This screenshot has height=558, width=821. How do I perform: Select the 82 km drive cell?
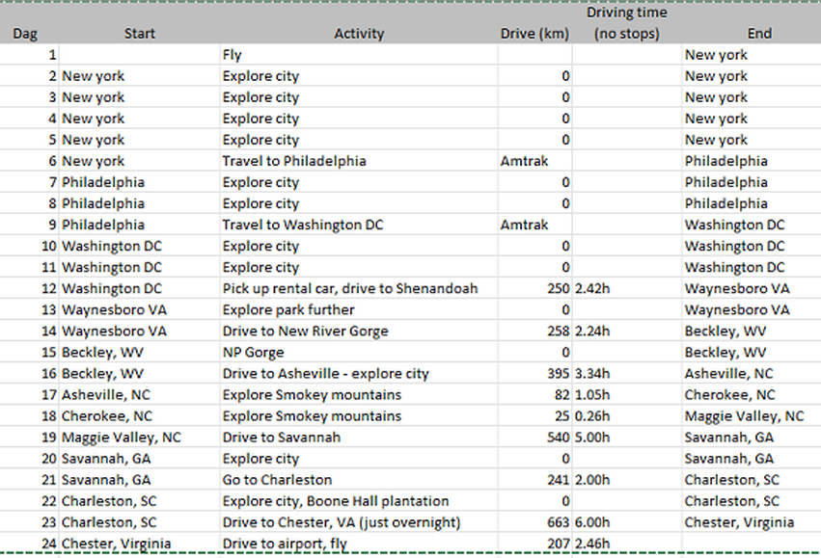[x=534, y=395]
